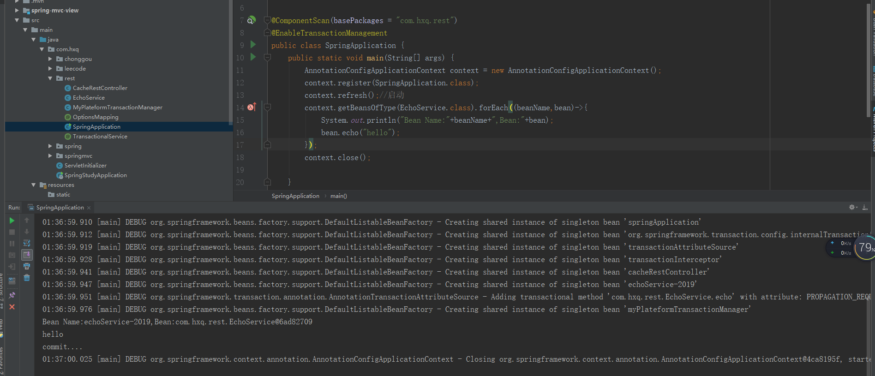Click the lambda implementation gutter icon at line 14

click(x=252, y=107)
